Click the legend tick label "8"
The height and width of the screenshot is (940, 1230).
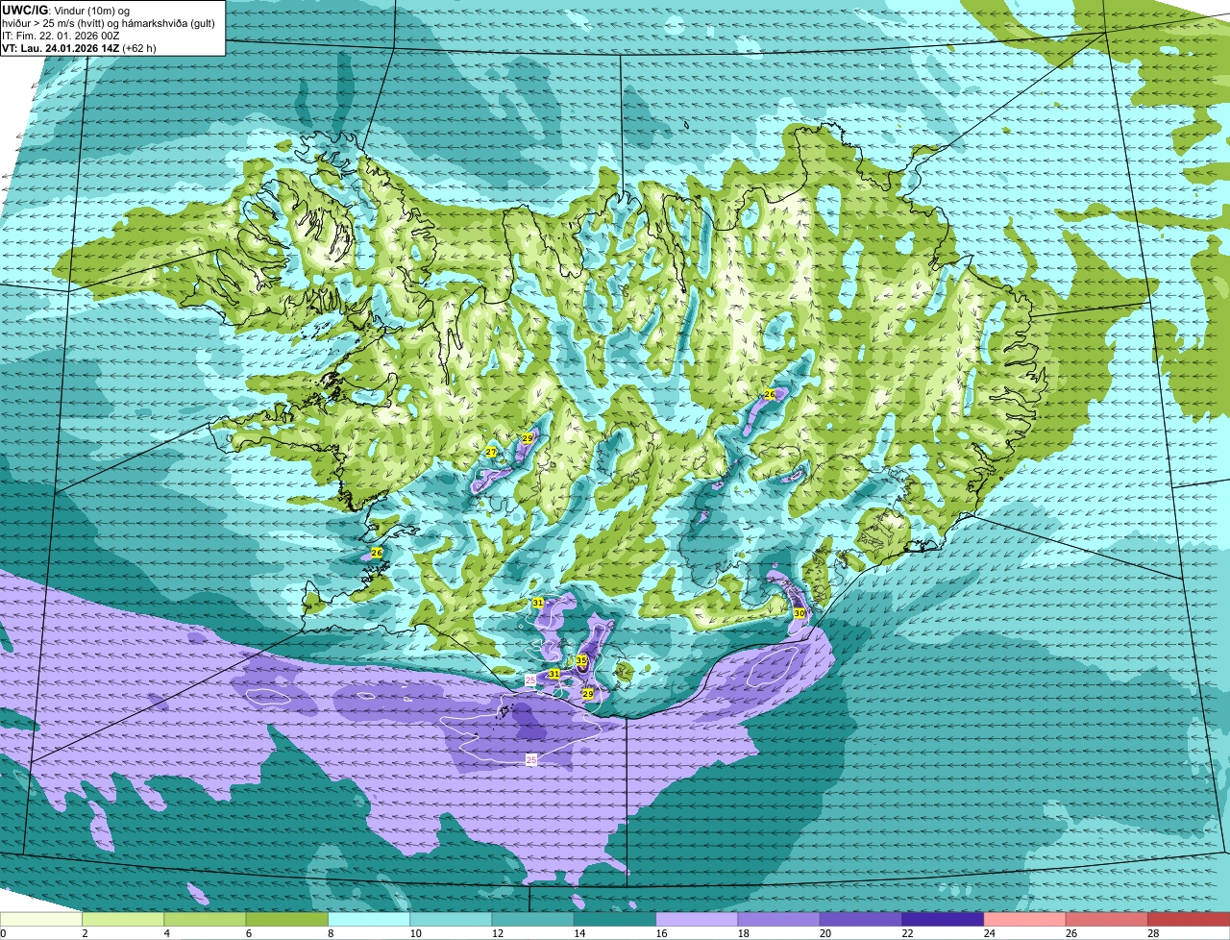coord(332,933)
